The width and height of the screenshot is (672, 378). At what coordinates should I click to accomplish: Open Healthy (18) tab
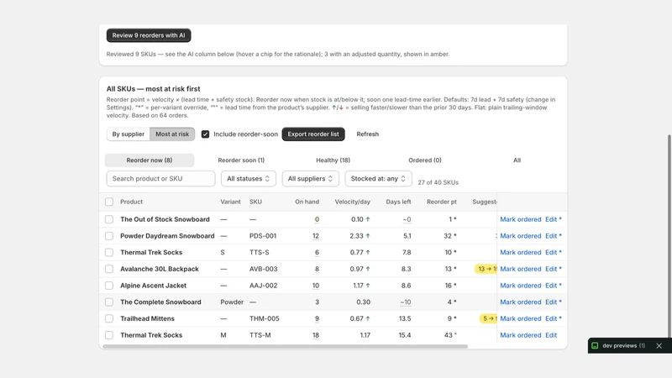[x=333, y=160]
